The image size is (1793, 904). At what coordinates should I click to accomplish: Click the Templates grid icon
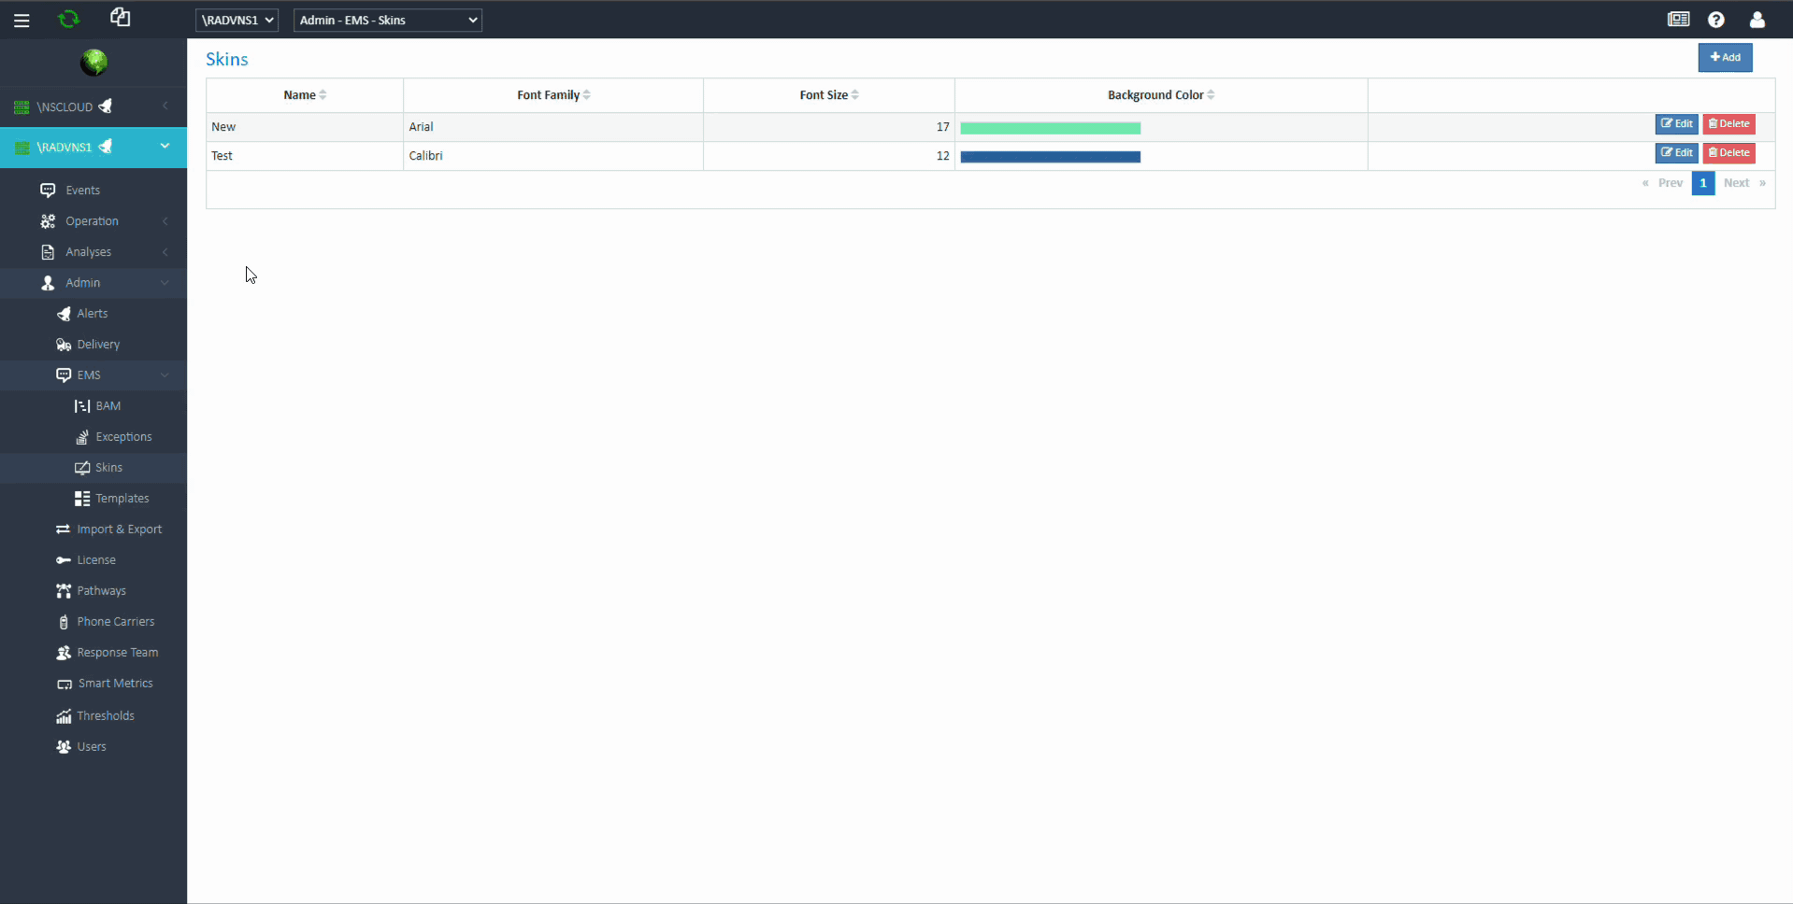(x=82, y=499)
